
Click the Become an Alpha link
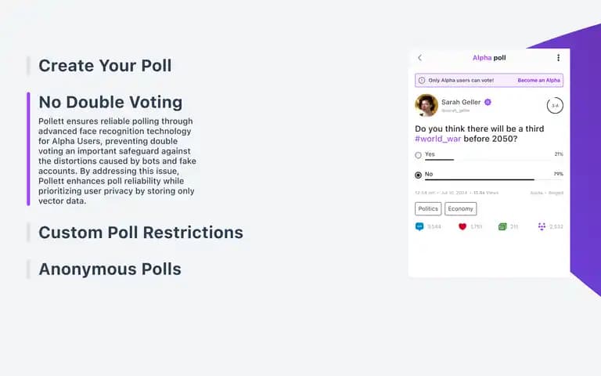coord(538,80)
